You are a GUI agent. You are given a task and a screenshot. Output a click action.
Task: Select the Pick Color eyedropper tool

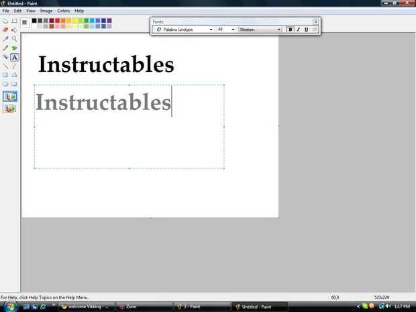click(x=5, y=39)
